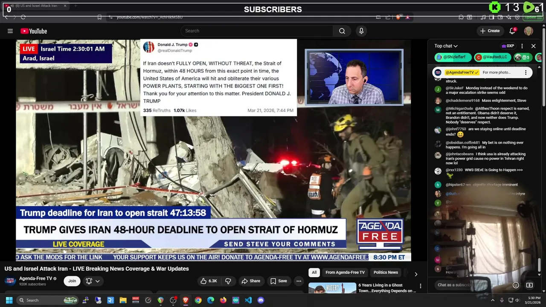The image size is (546, 307).
Task: Open Brave browser from the taskbar
Action: point(186,300)
